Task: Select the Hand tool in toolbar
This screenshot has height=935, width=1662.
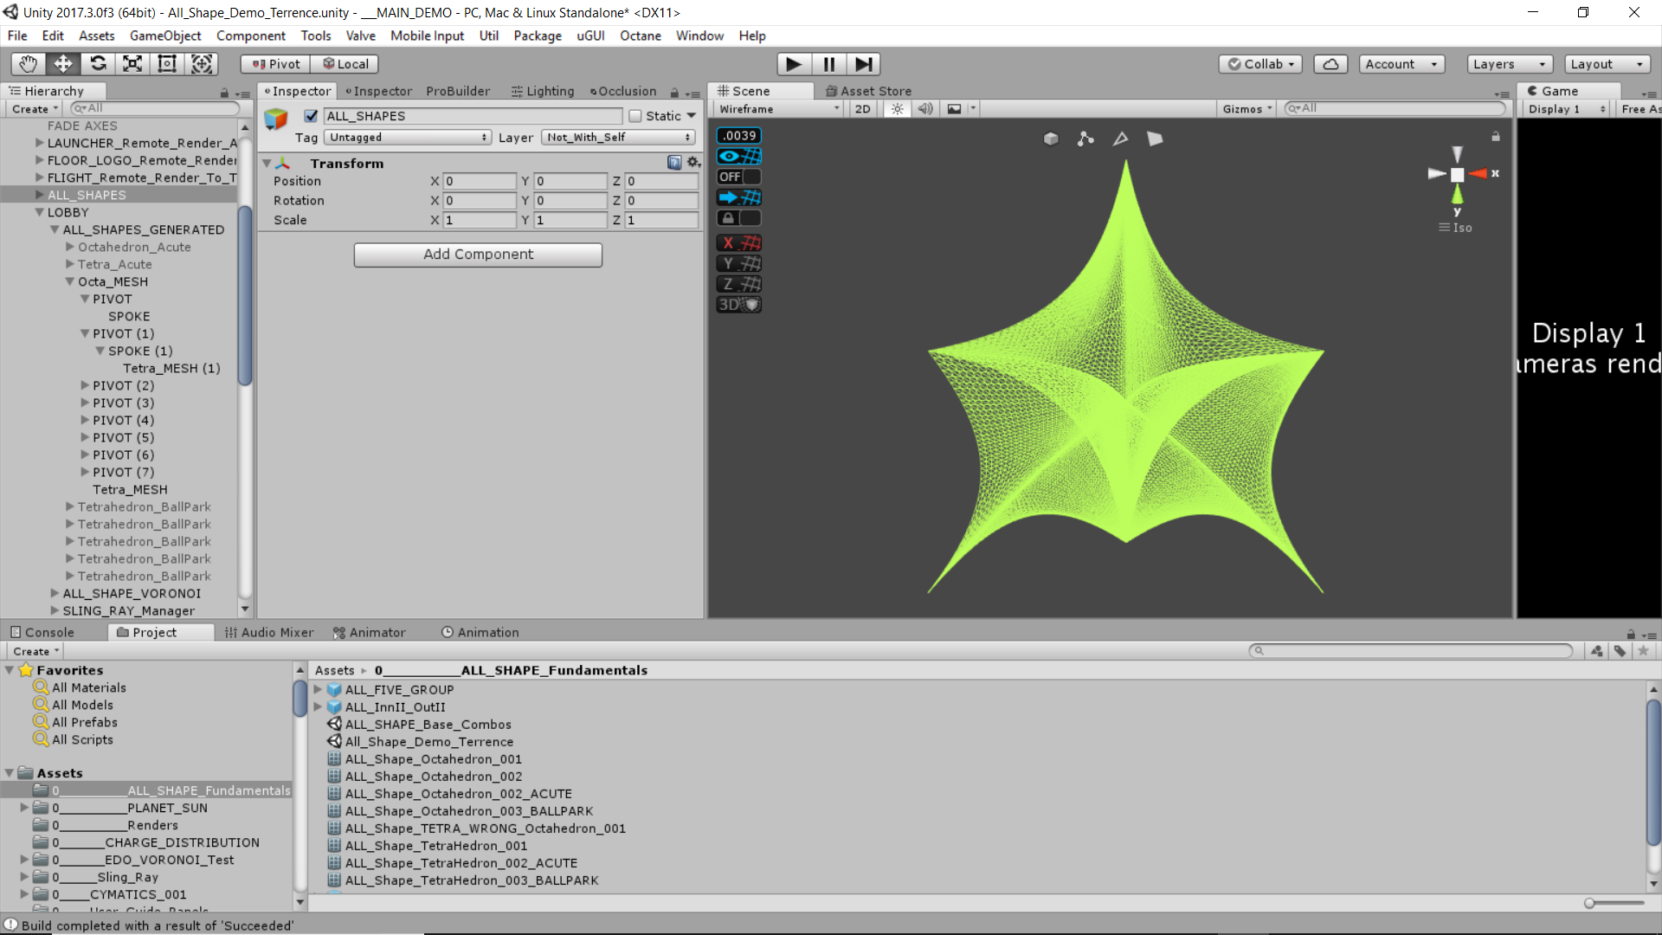Action: (x=29, y=64)
